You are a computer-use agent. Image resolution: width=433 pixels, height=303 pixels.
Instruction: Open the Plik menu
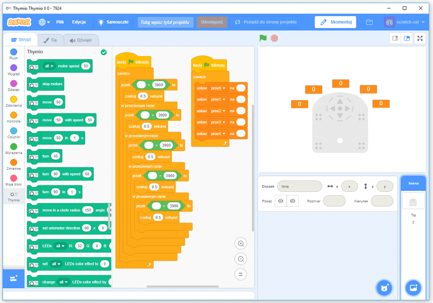(x=60, y=22)
